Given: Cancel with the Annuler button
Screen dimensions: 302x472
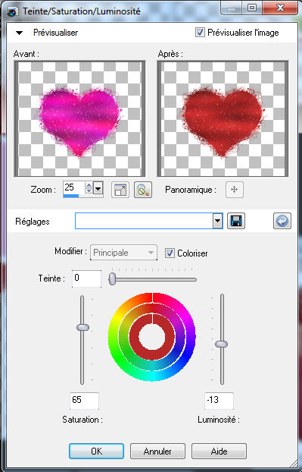Looking at the screenshot, I should 157,451.
